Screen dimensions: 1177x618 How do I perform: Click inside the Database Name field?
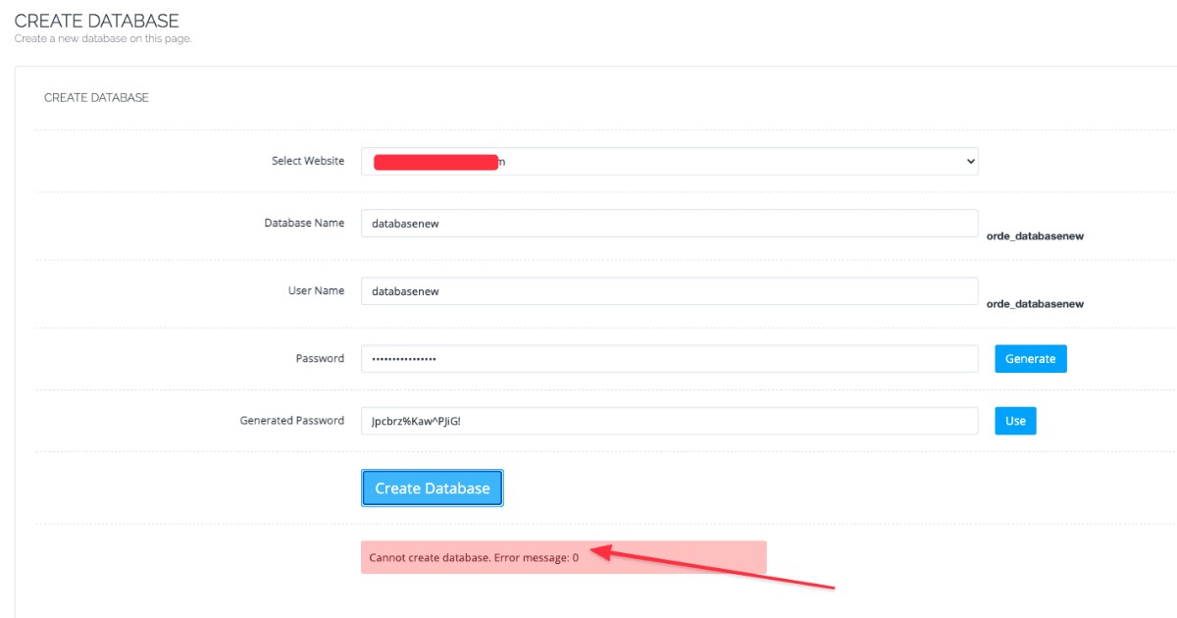pyautogui.click(x=670, y=223)
